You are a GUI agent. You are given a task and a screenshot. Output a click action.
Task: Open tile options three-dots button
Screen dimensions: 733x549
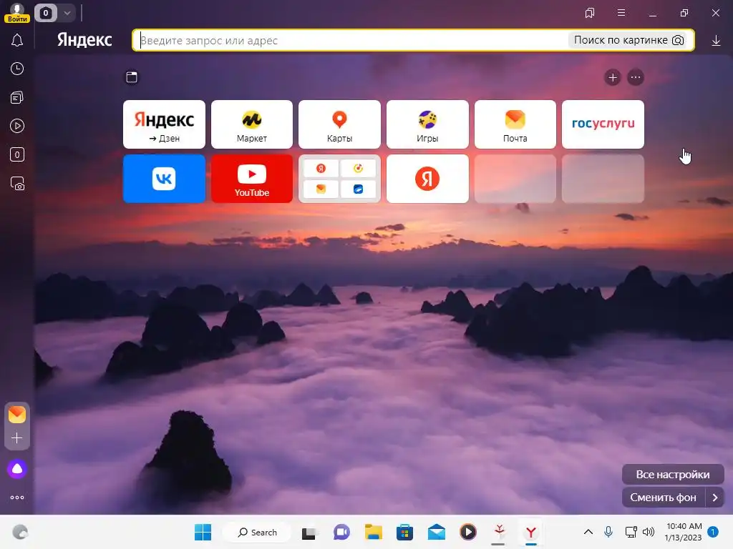tap(636, 77)
